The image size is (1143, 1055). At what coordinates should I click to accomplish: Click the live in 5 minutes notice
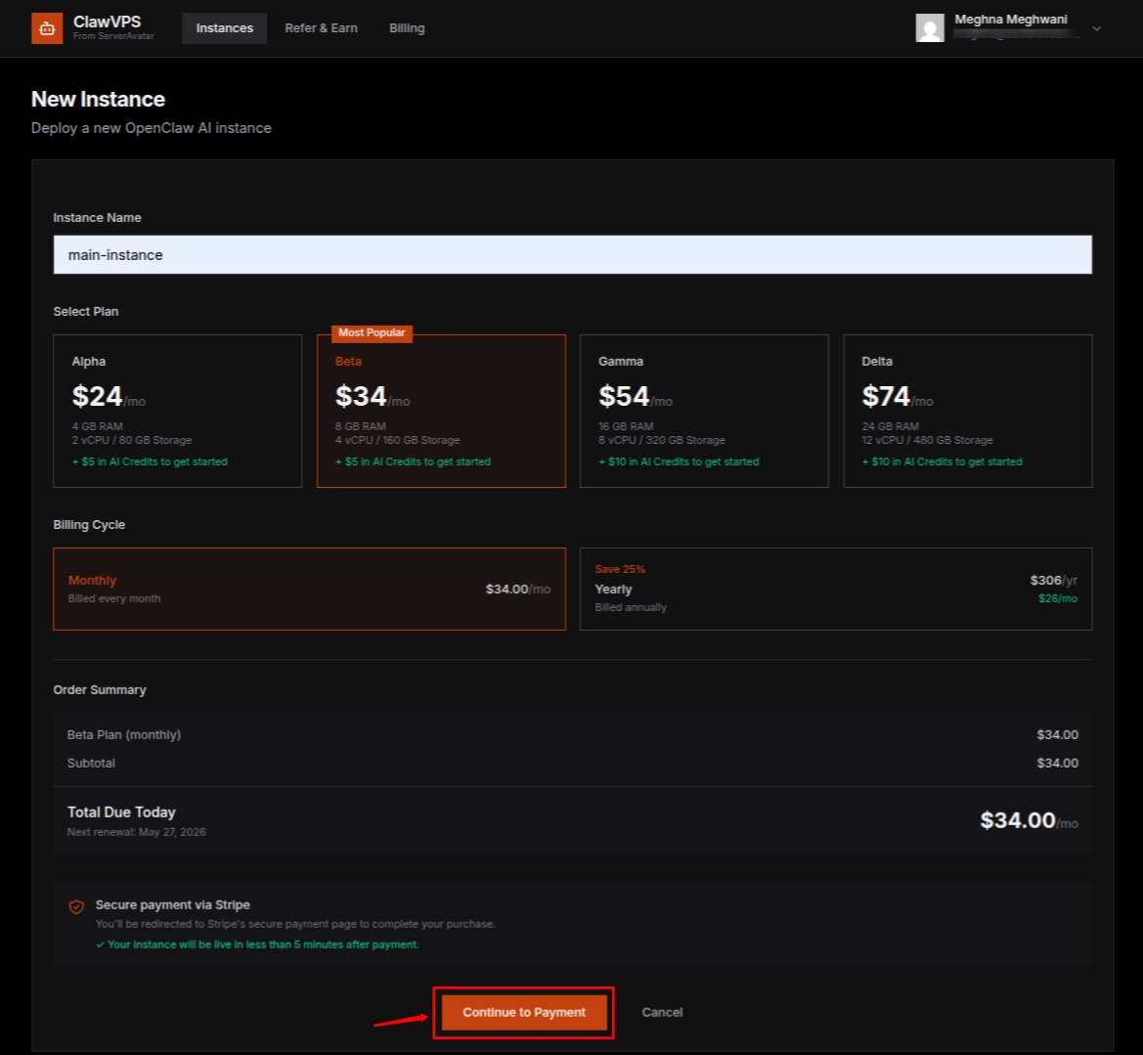pyautogui.click(x=258, y=945)
